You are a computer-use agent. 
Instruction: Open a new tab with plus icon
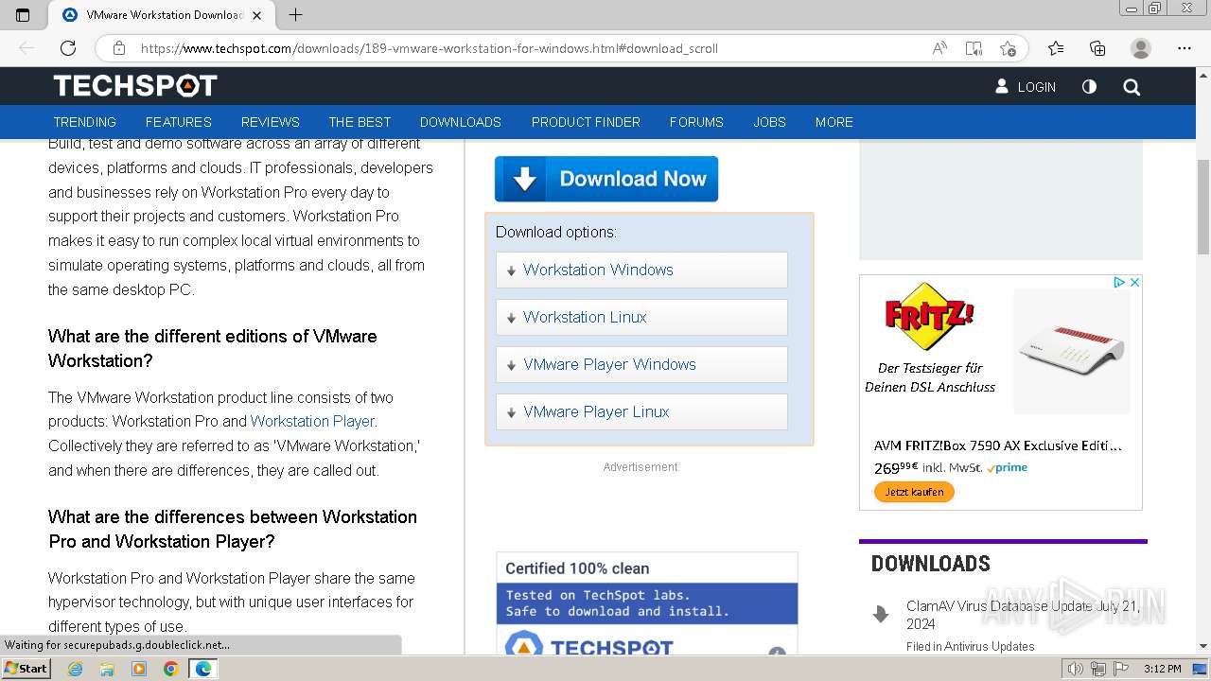(295, 15)
